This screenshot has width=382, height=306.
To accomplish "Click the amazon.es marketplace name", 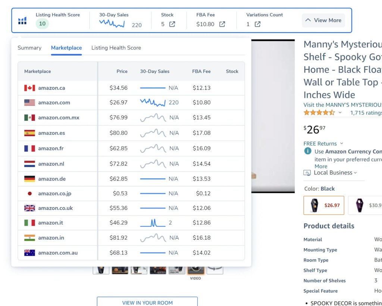I will tap(51, 133).
